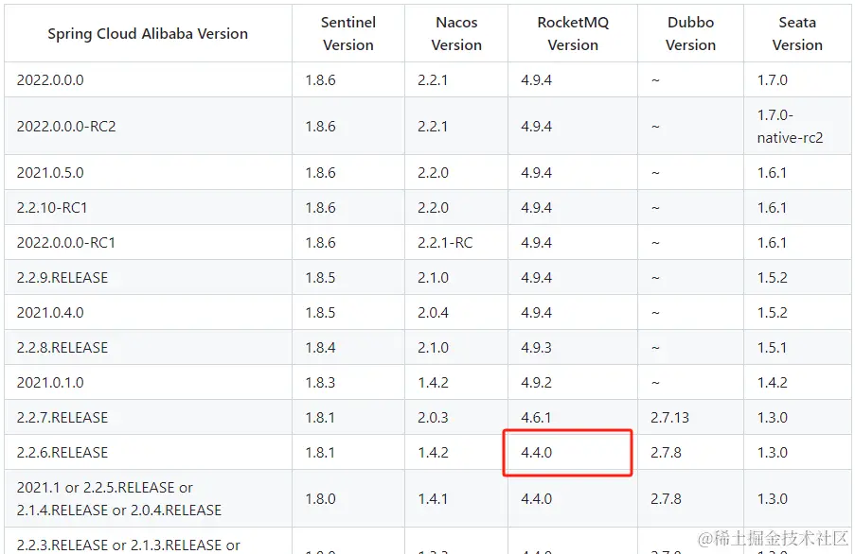Click Nacos 2.1.0 in 2.2.8.RELEASE row
Image resolution: width=855 pixels, height=554 pixels.
[433, 347]
